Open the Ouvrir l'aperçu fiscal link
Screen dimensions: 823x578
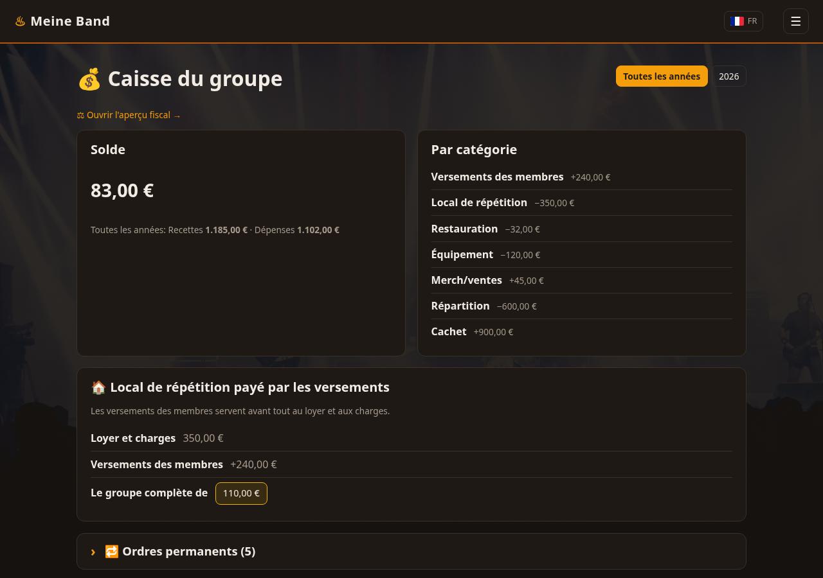tap(129, 115)
